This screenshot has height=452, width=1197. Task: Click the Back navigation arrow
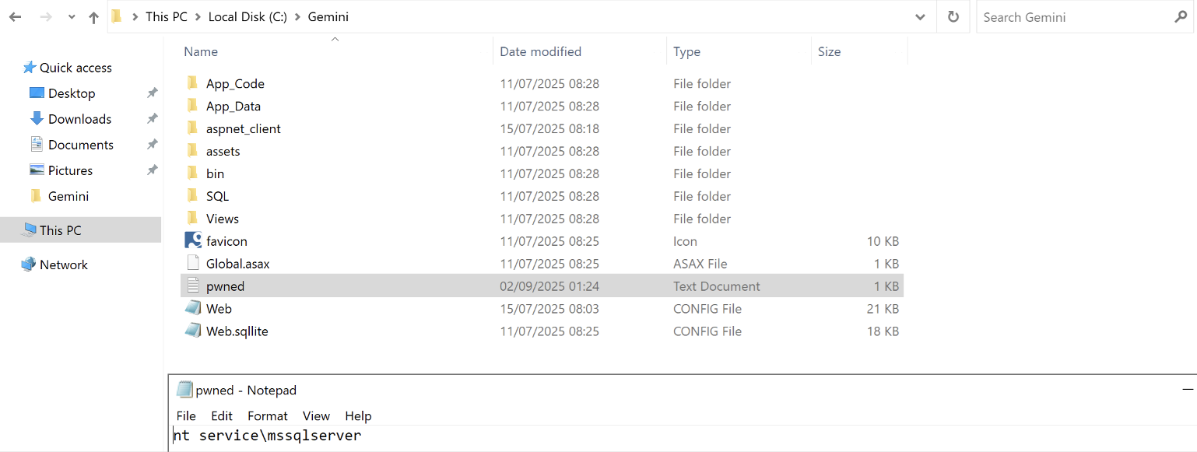15,16
